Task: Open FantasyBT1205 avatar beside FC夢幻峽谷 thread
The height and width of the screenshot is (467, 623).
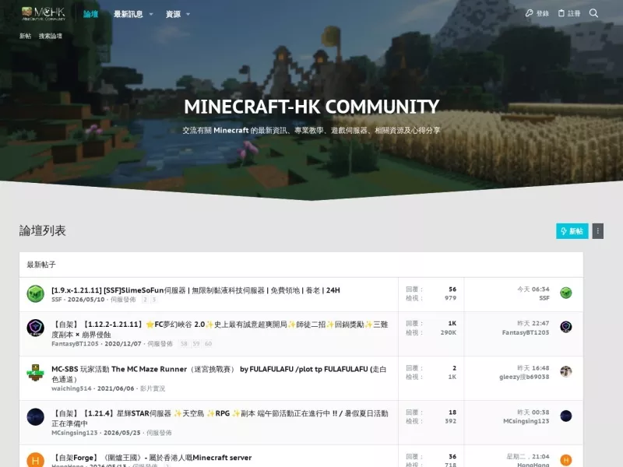Action: [35, 328]
